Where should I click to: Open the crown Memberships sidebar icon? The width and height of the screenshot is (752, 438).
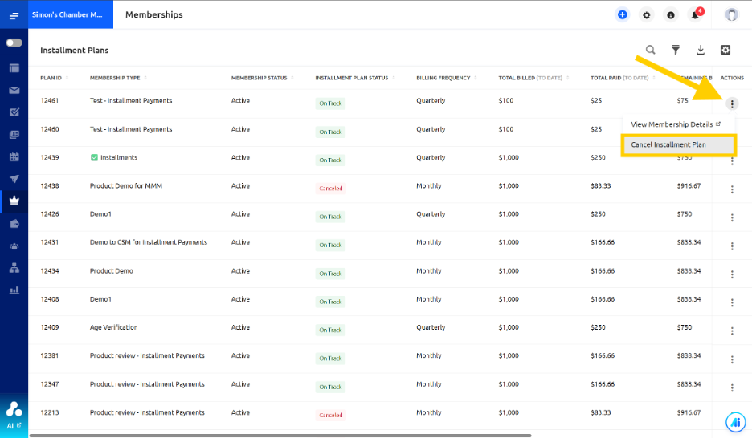point(14,201)
